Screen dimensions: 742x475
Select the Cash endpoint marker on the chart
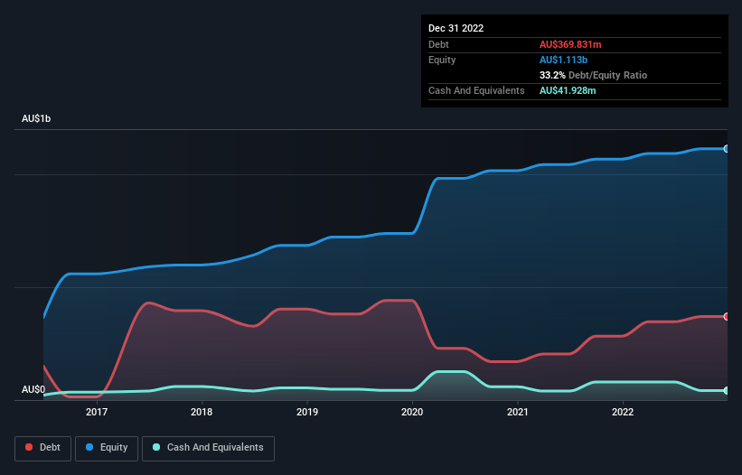[727, 390]
